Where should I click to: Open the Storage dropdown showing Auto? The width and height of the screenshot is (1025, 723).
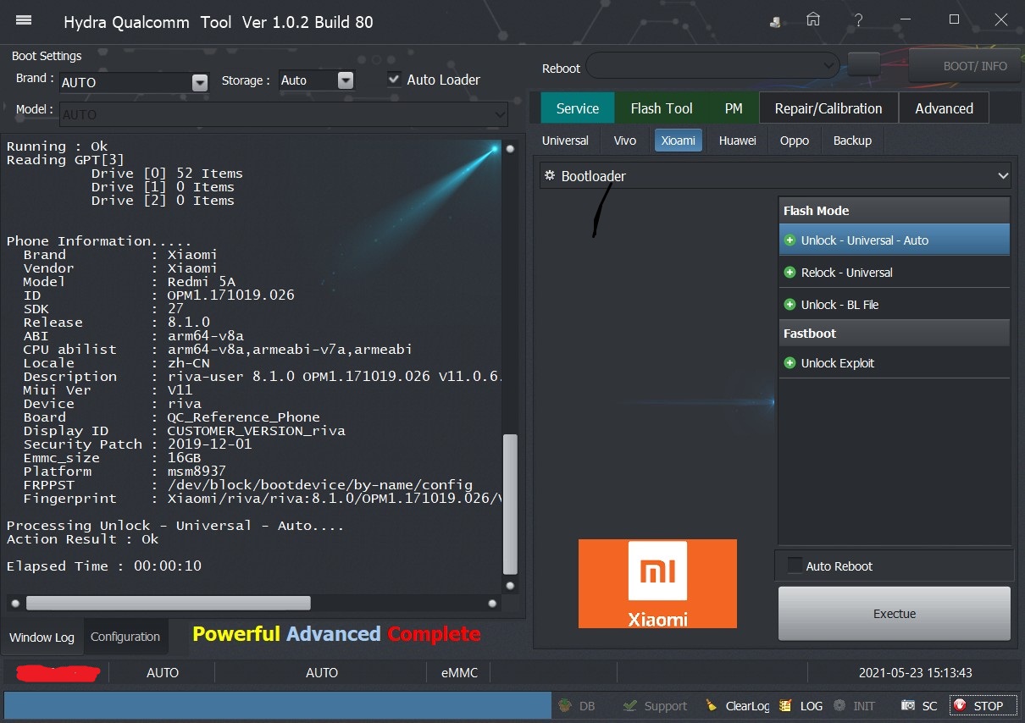[316, 80]
